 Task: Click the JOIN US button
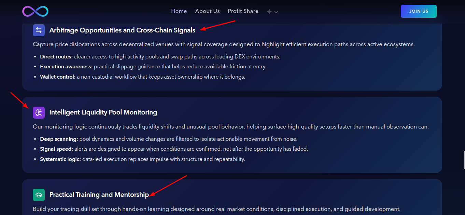419,11
